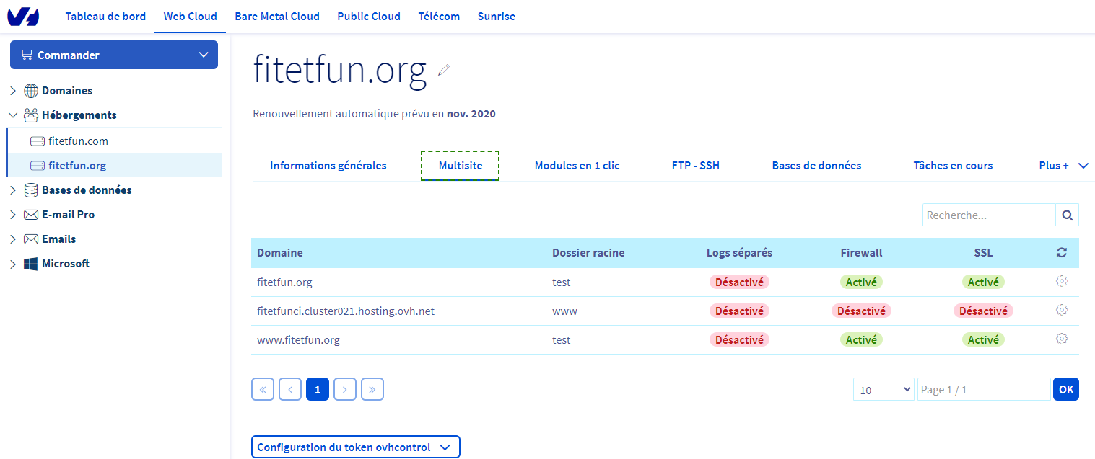Viewport: 1095px width, 459px height.
Task: Click the table refresh icon
Action: point(1061,253)
